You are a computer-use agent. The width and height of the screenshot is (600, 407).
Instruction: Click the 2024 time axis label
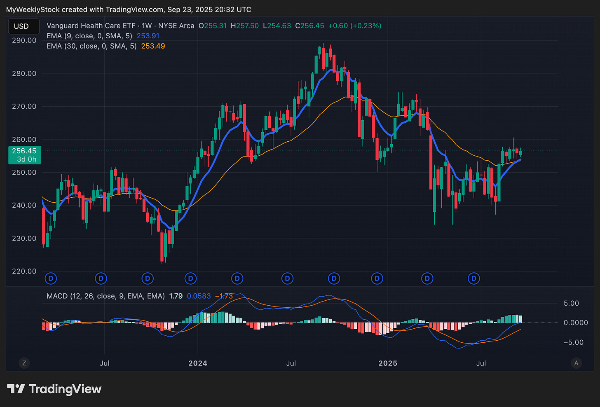(x=197, y=363)
